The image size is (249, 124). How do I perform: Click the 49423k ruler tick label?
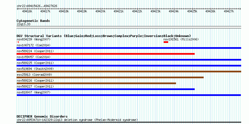coord(156,11)
